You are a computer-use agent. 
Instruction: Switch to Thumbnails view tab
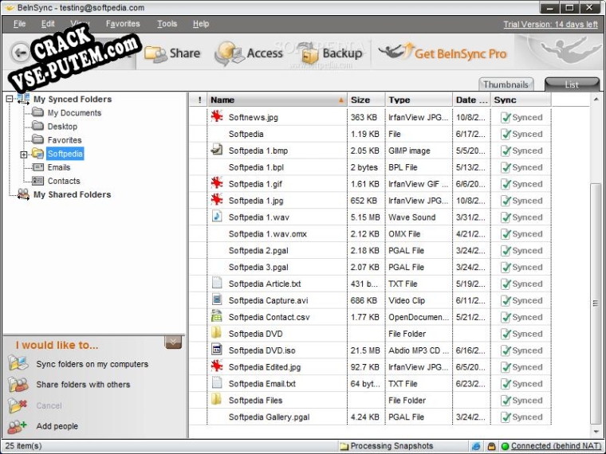(506, 84)
